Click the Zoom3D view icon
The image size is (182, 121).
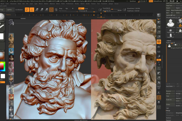pyautogui.click(x=159, y=78)
